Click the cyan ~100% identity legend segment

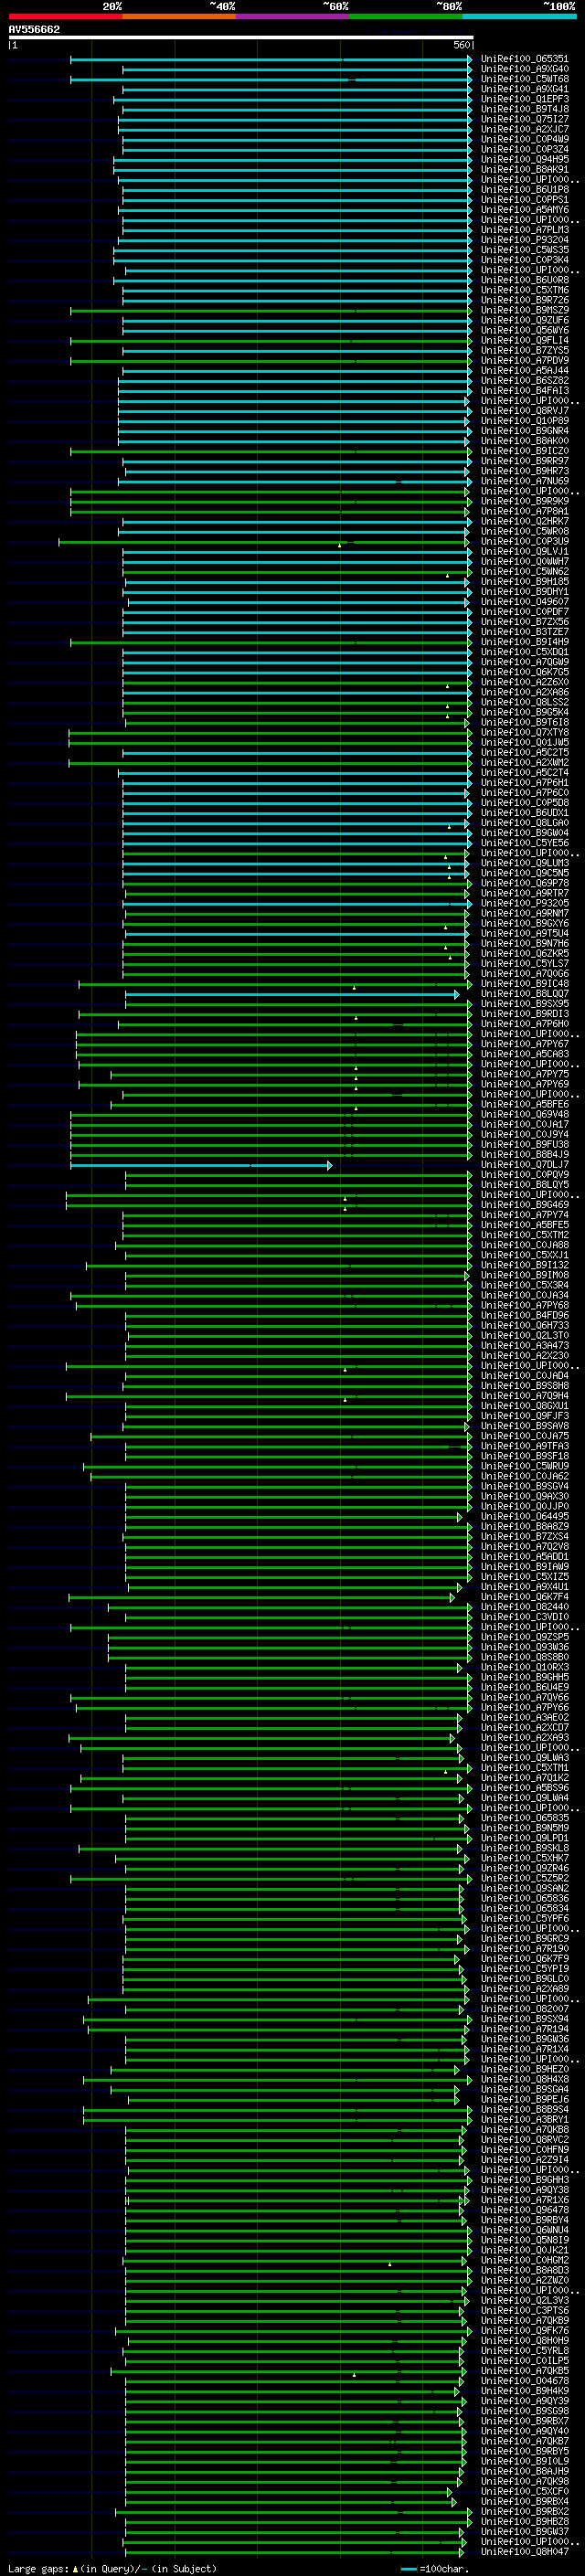click(x=519, y=17)
